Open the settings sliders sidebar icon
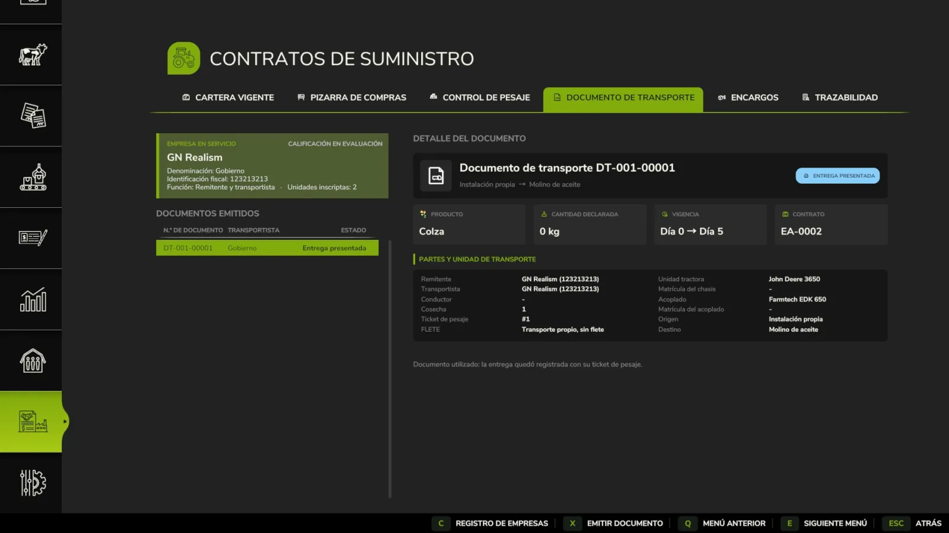Viewport: 949px width, 533px height. click(33, 483)
